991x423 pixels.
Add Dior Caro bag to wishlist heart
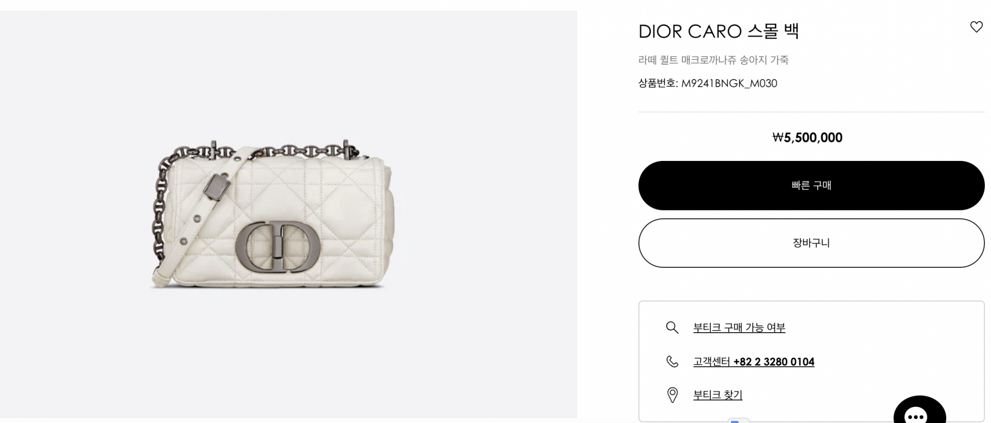pyautogui.click(x=976, y=27)
